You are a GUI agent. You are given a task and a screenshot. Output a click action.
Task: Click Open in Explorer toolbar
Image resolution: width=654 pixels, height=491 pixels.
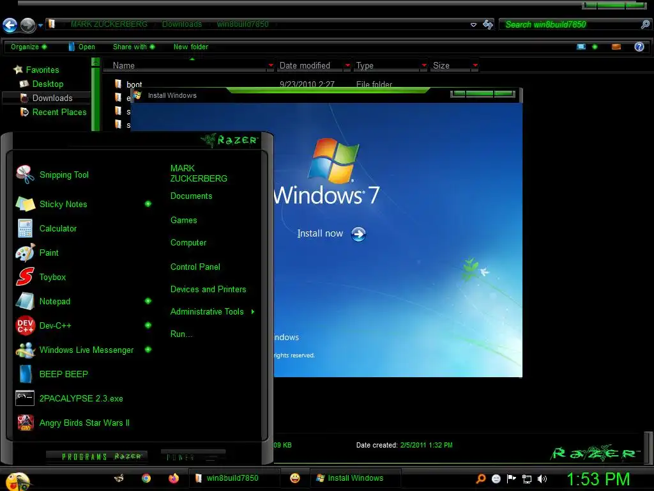tap(82, 47)
